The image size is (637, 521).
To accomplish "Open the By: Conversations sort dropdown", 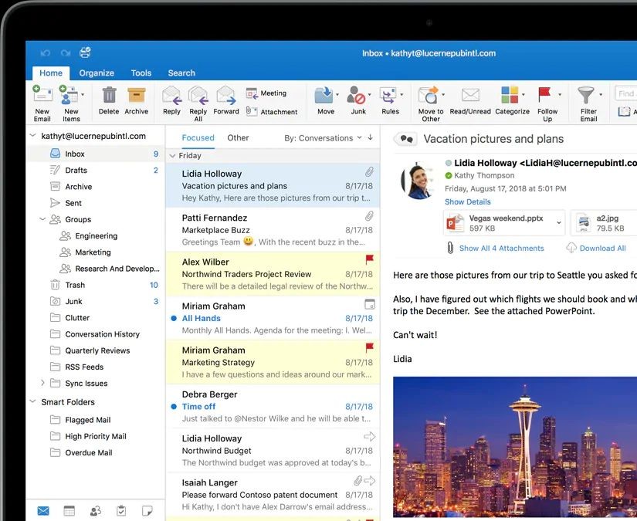I will coord(323,138).
